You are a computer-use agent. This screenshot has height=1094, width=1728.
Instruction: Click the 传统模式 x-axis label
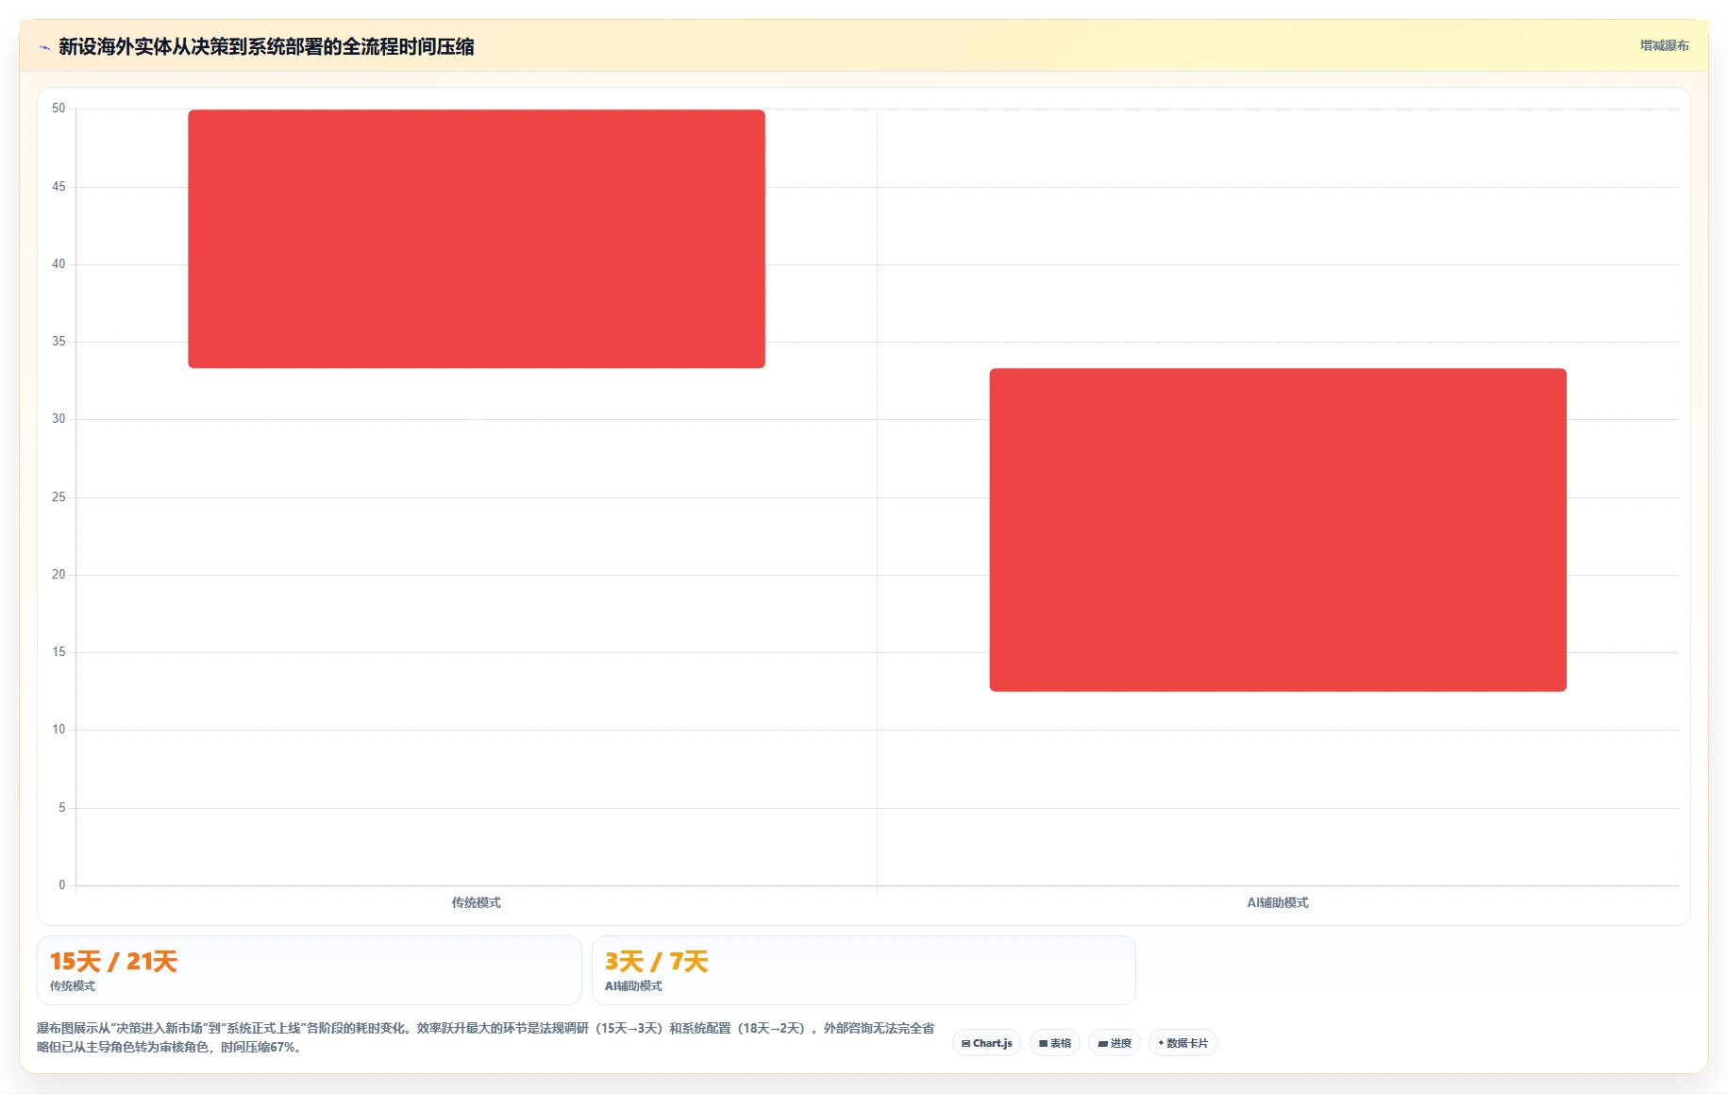[476, 902]
